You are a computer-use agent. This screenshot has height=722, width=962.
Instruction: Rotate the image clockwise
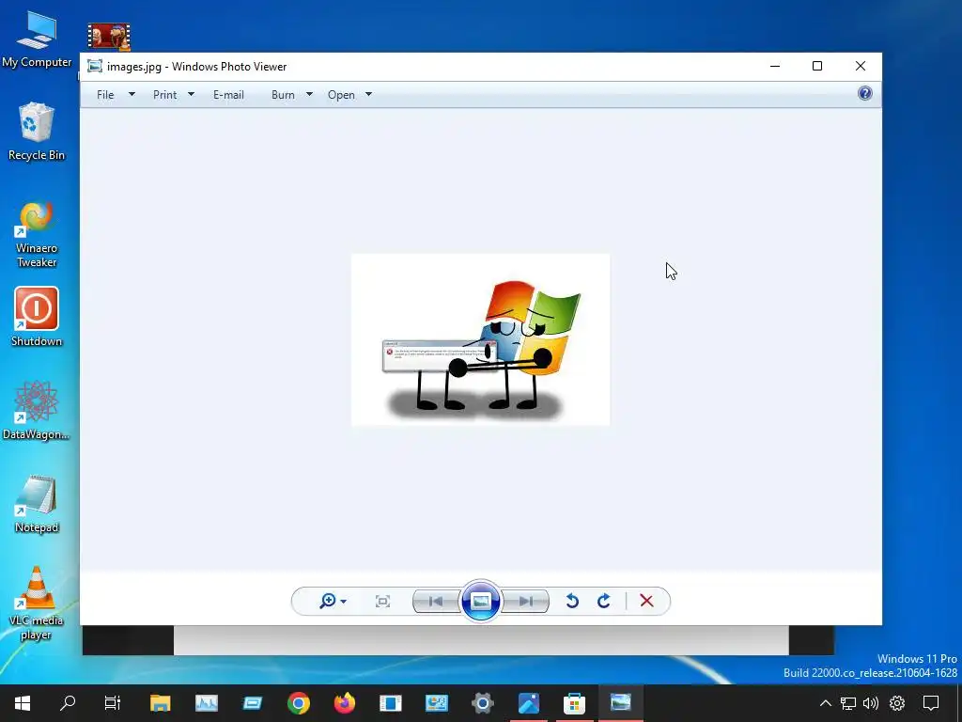(604, 601)
